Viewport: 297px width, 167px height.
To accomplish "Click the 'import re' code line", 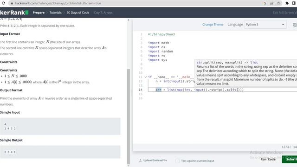I will [157, 56].
